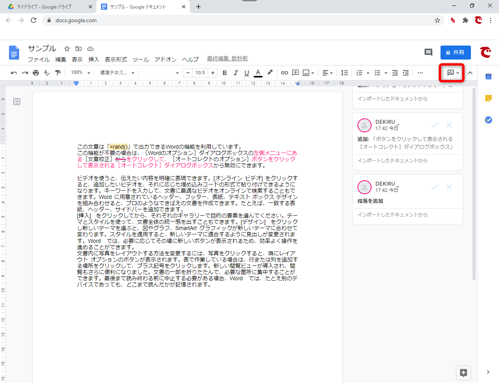Toggle italic formatting

(235, 73)
